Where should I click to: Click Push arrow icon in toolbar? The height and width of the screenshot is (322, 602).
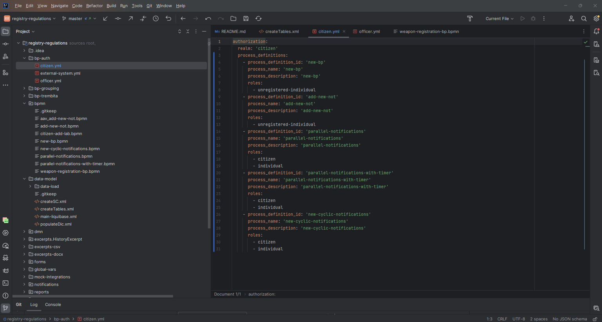click(x=131, y=18)
